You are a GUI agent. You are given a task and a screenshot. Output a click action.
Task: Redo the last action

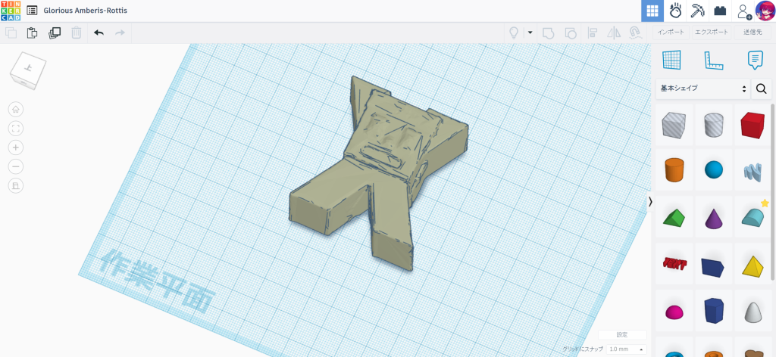[120, 33]
